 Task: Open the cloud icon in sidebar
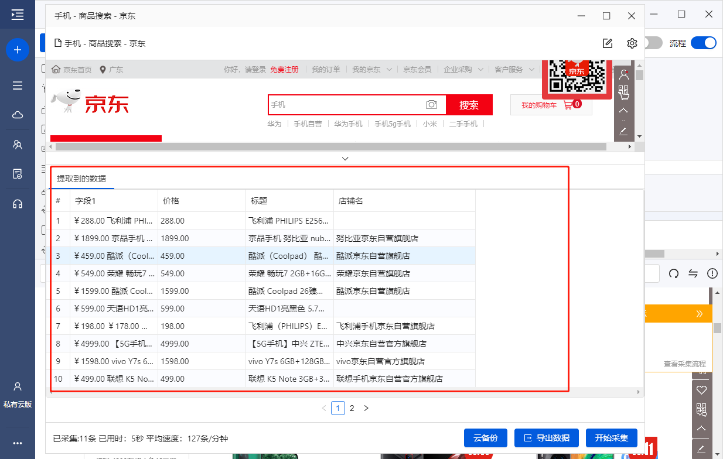(x=18, y=115)
